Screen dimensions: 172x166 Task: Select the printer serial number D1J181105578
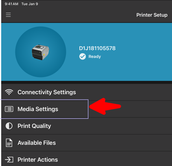pos(97,48)
